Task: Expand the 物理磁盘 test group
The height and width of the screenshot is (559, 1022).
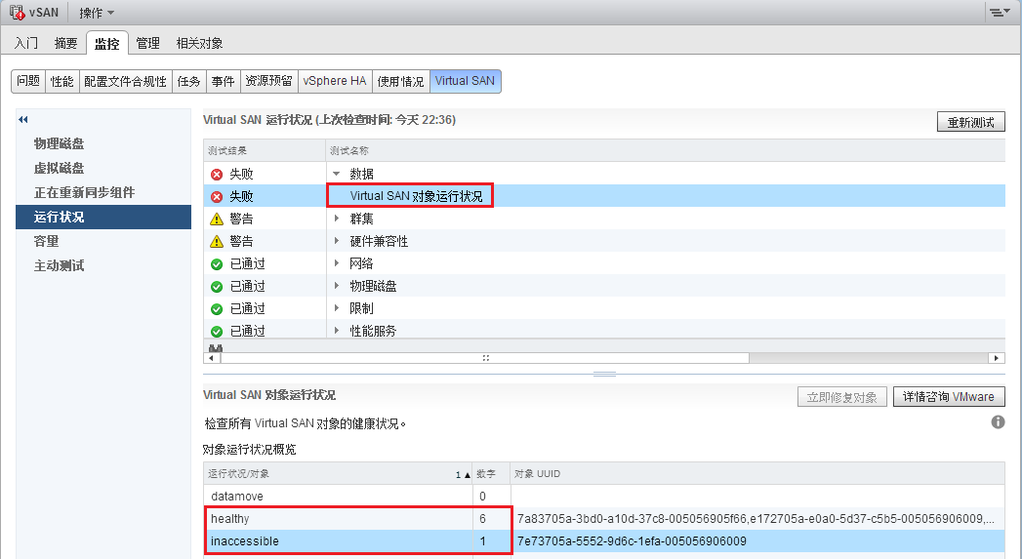Action: 337,286
